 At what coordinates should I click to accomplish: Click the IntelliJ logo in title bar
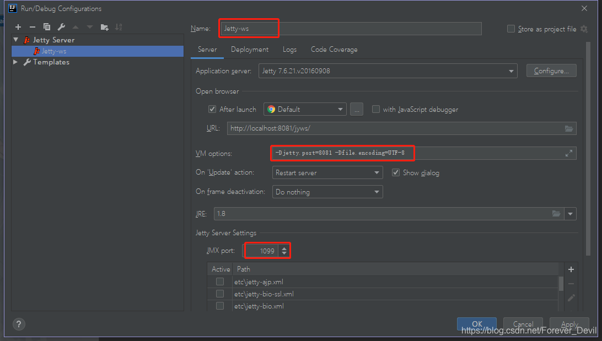coord(12,8)
